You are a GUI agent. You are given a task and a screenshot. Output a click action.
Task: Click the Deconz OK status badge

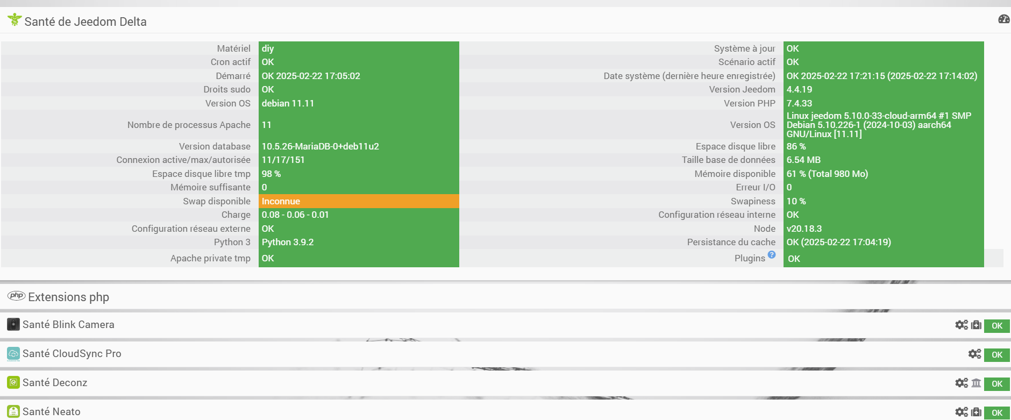(x=996, y=383)
